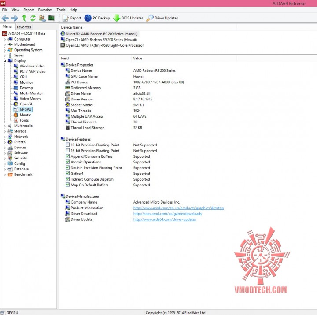
Task: Click the AIDA64 v4.60.3149 Beta root node
Action: coord(27,33)
